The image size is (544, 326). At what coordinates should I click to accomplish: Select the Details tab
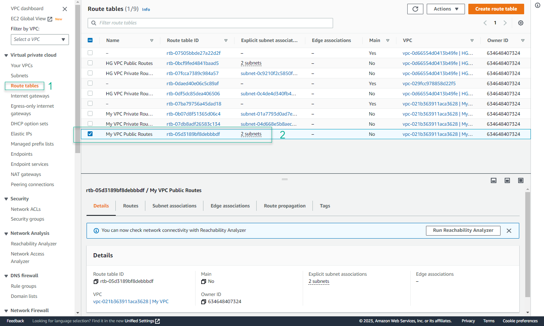point(101,206)
